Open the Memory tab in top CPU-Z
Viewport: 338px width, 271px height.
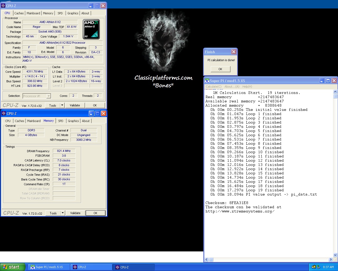click(48, 13)
